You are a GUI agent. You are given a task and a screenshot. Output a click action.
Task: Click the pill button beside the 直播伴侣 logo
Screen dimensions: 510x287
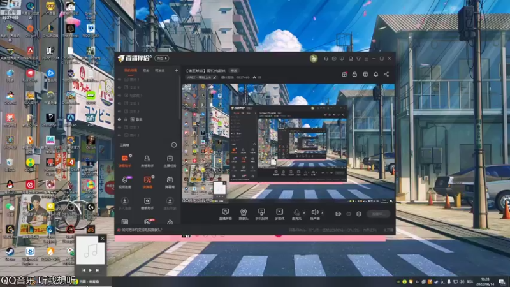click(162, 59)
